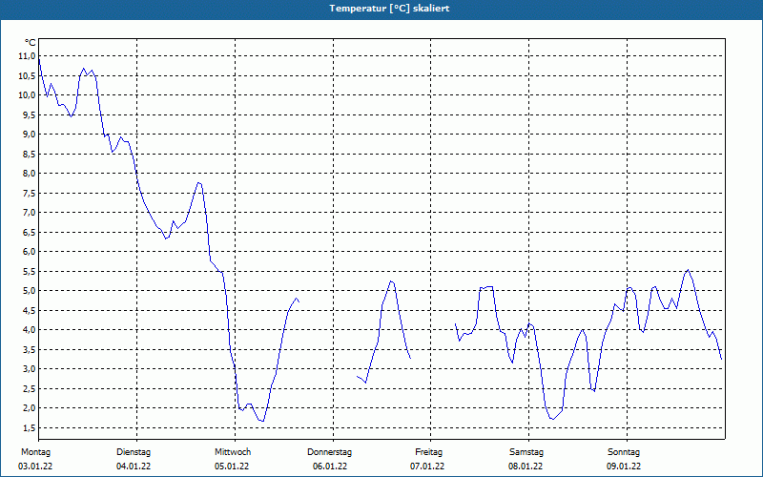Select the 3,0 axis value
The width and height of the screenshot is (763, 477).
30,369
